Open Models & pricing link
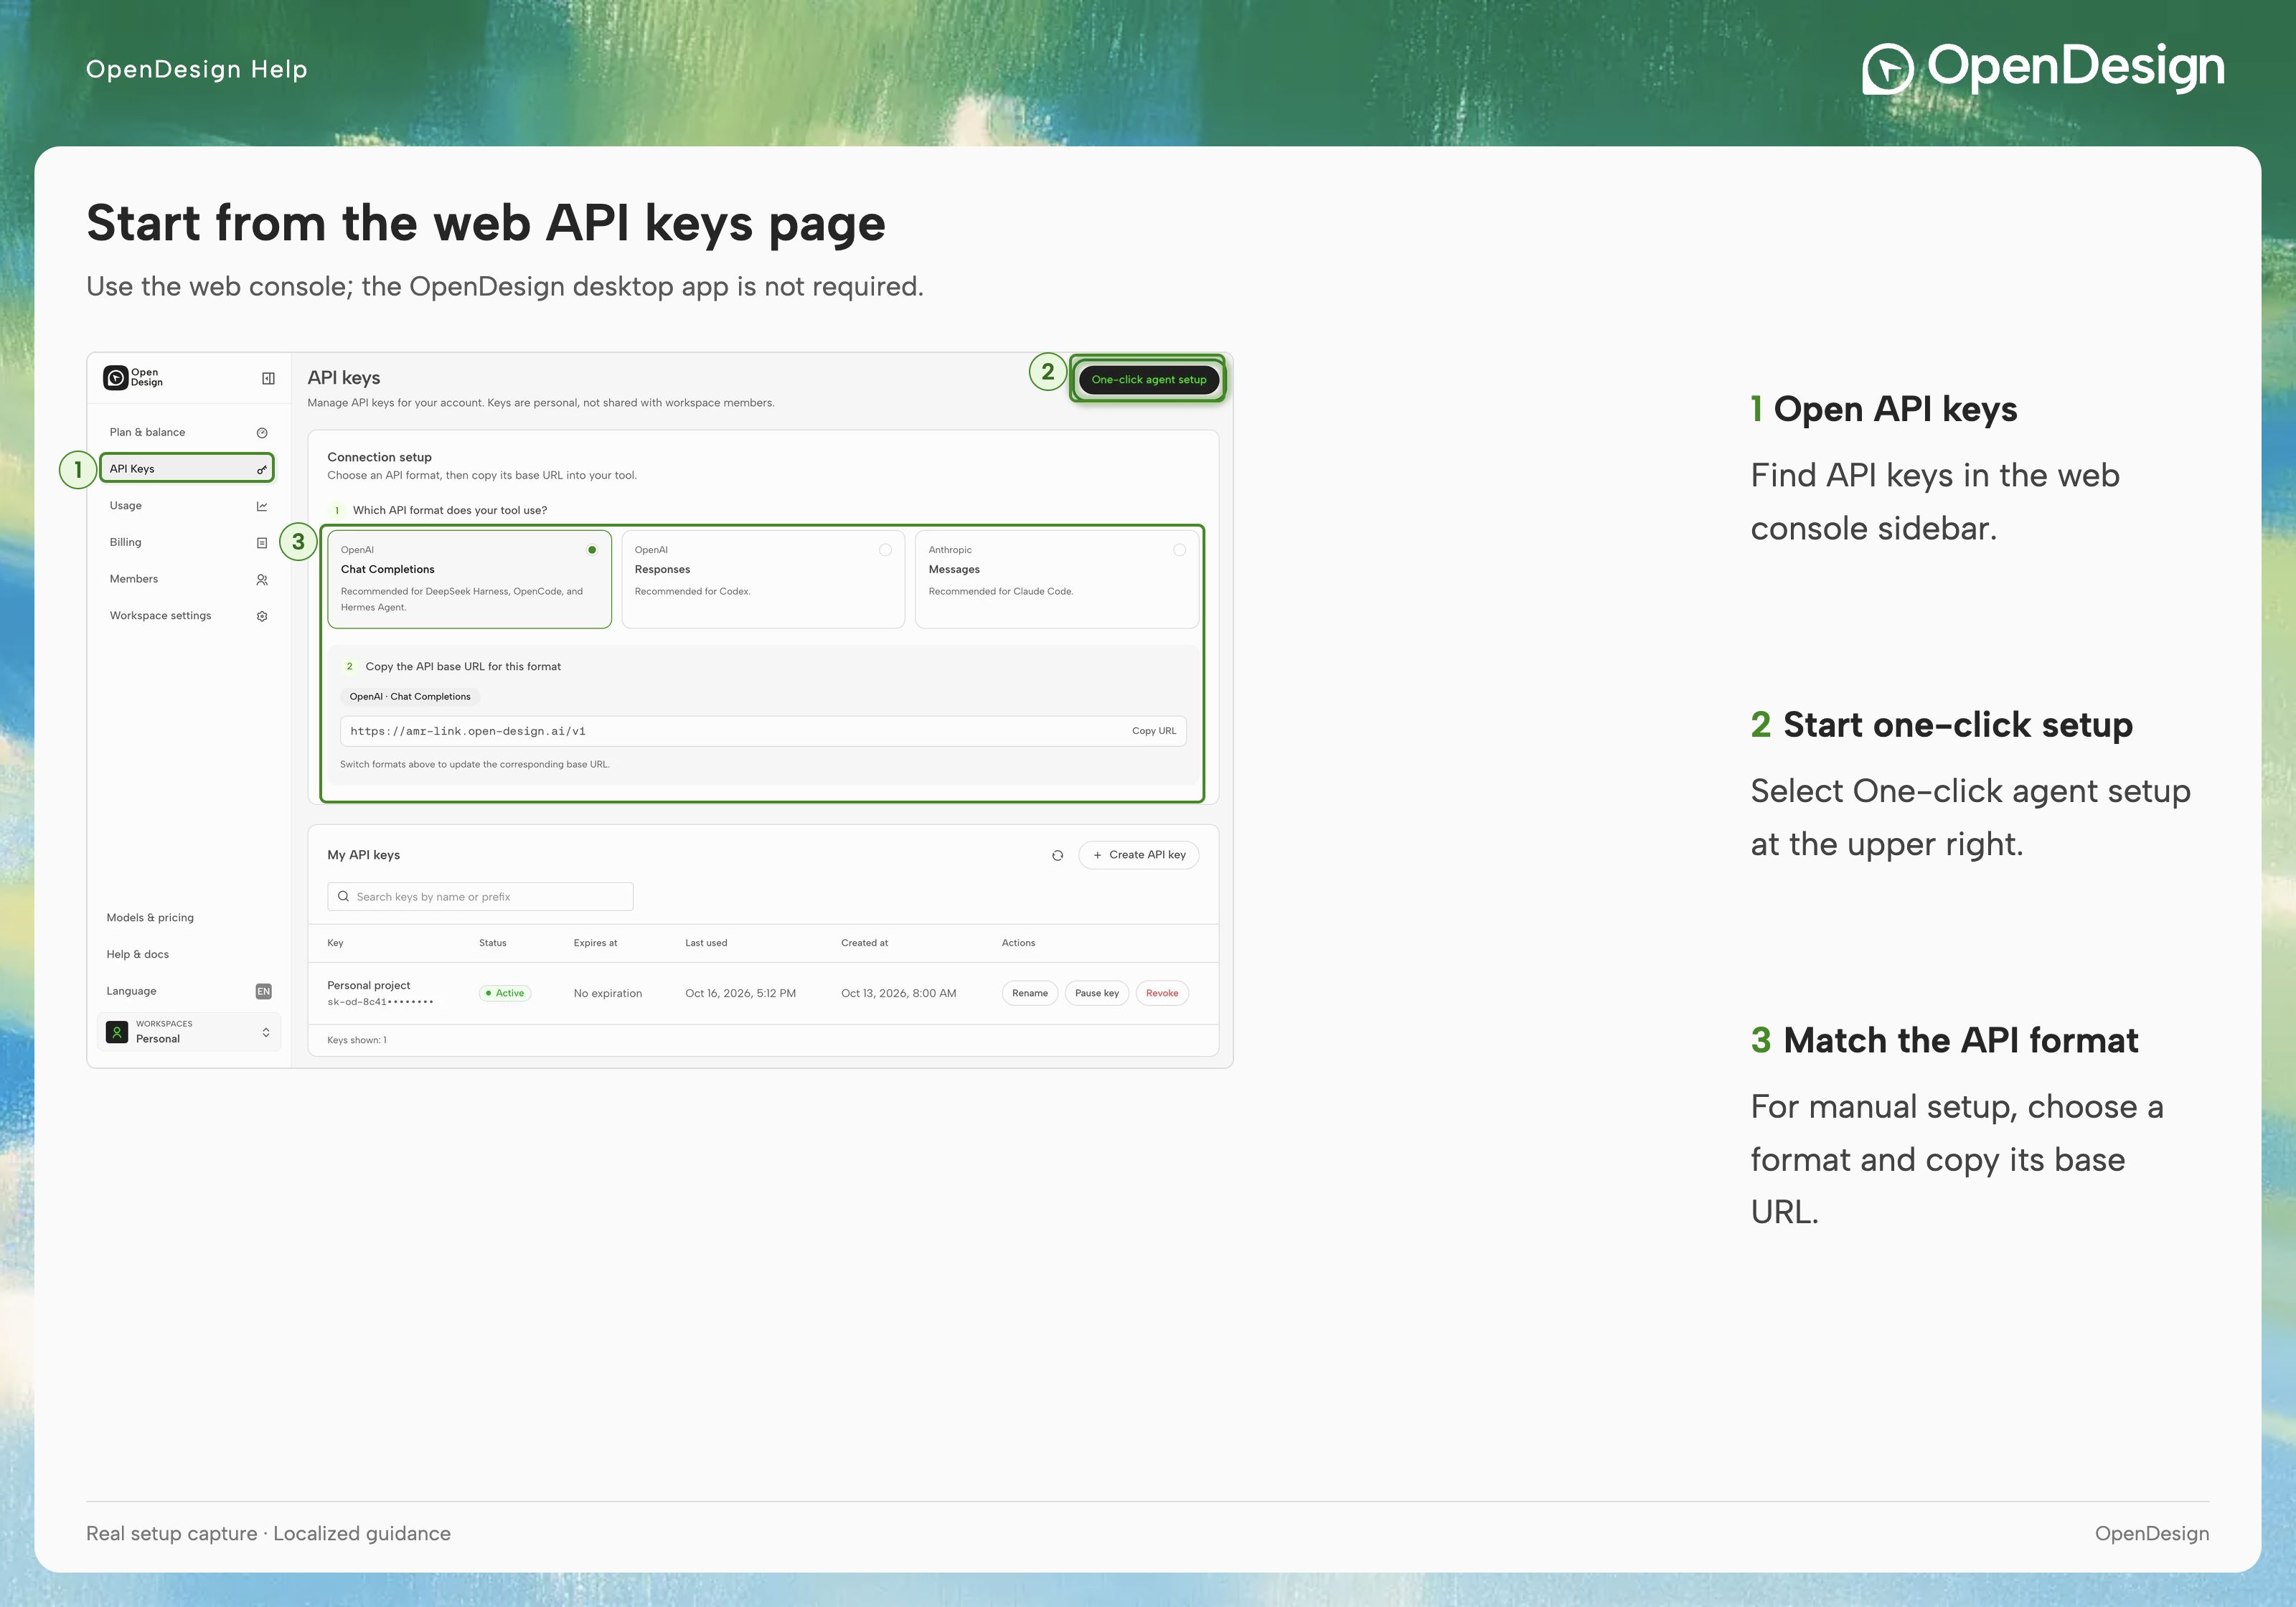This screenshot has width=2296, height=1607. pos(150,917)
